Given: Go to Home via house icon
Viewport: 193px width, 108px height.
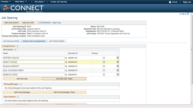Looking at the screenshot, I should pos(170,2).
